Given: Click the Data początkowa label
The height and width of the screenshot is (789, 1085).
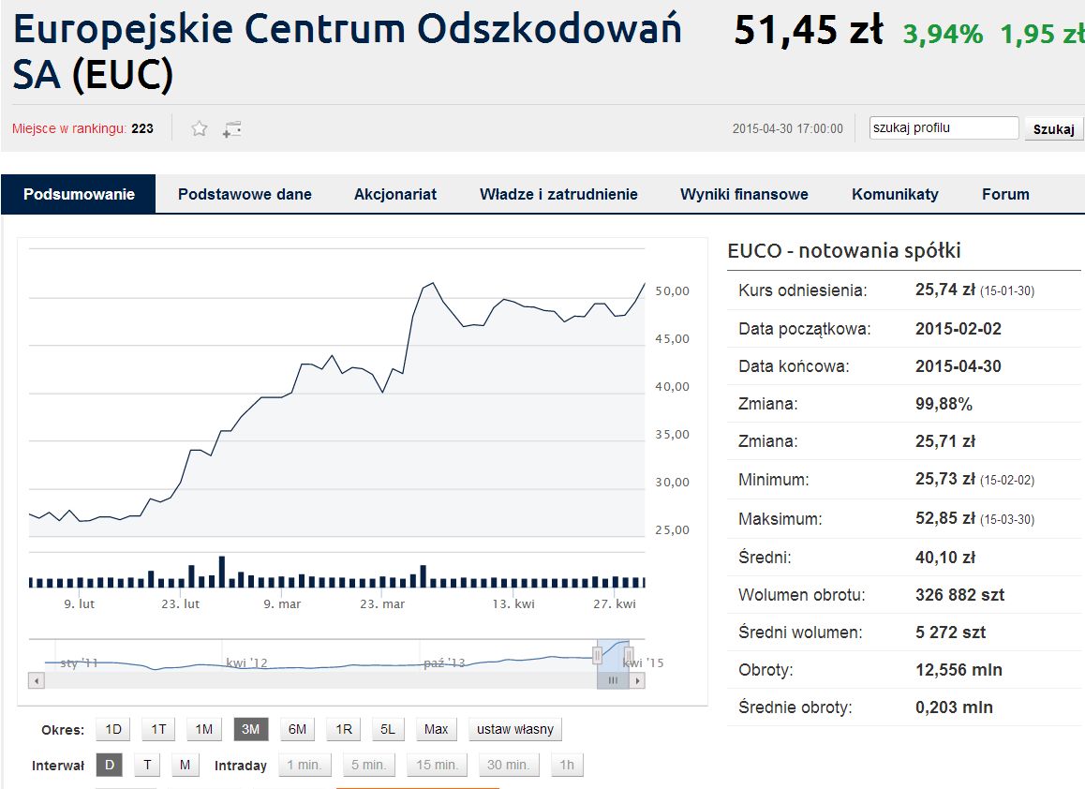Looking at the screenshot, I should coord(804,330).
